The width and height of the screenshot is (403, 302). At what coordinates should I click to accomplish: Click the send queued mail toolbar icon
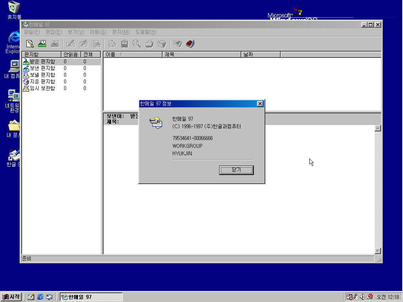(55, 44)
